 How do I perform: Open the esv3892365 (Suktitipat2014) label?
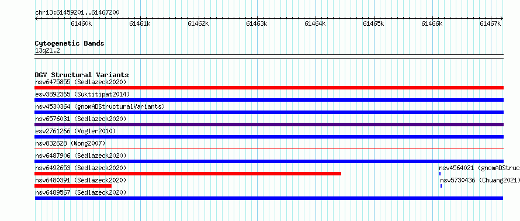tap(82, 94)
